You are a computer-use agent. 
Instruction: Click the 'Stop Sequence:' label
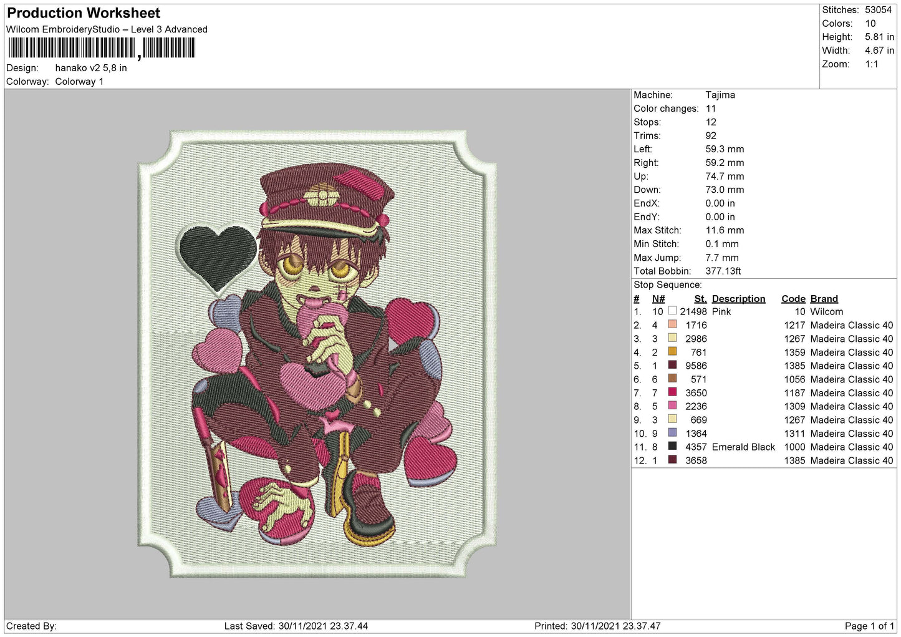click(667, 285)
